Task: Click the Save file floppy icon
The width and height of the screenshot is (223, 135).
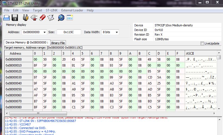Action: (15, 18)
